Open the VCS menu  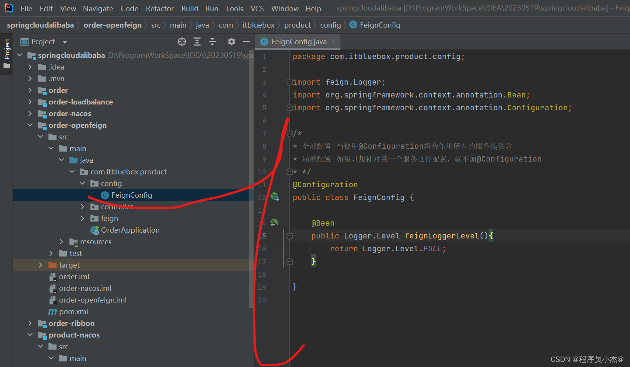pyautogui.click(x=257, y=9)
